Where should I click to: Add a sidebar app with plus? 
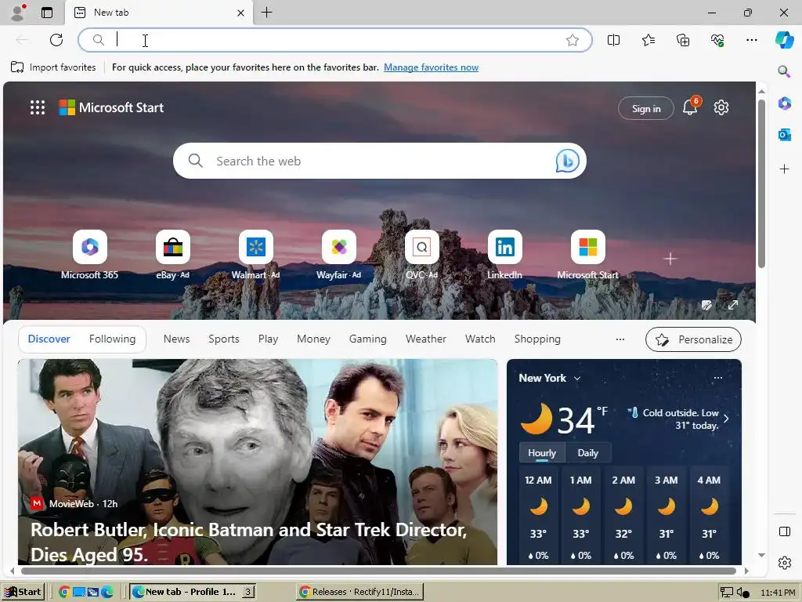(x=784, y=169)
